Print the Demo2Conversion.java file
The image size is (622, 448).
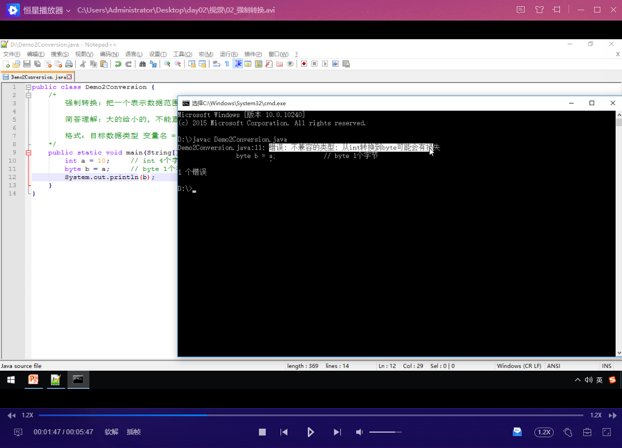[x=69, y=63]
